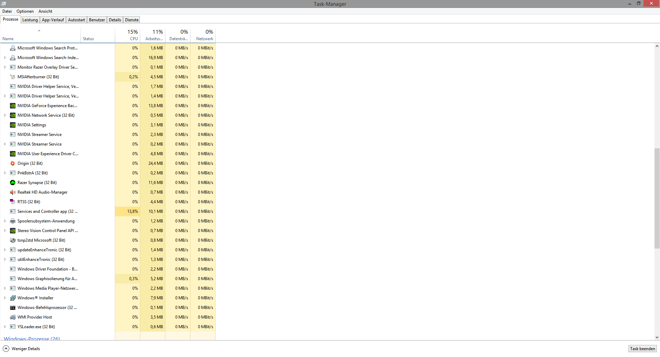The image size is (660, 357).
Task: Expand Microsoft Windows Search-Indexer process
Action: (x=5, y=58)
